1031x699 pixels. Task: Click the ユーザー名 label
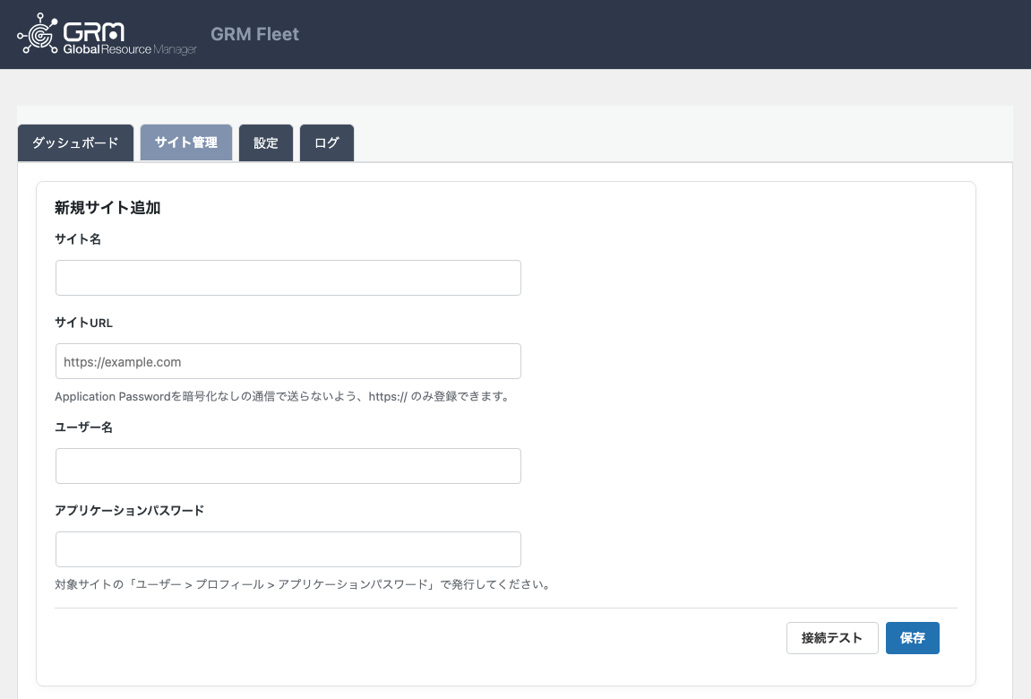(x=83, y=427)
